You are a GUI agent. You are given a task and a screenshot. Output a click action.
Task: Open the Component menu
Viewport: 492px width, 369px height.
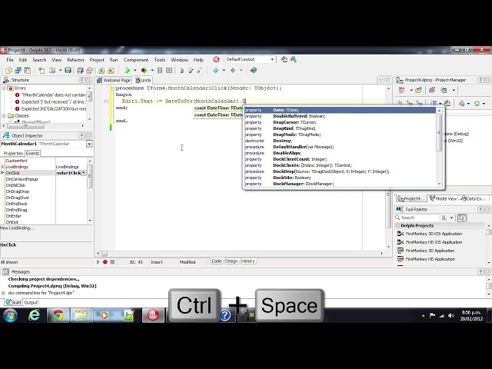pos(136,60)
